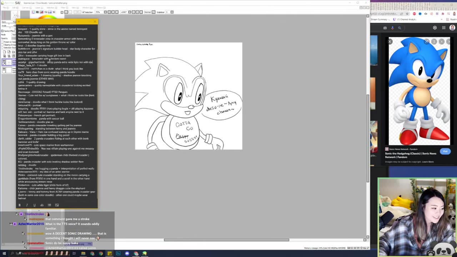Viewport: 457px width, 257px height.
Task: Show the next image result
Action: pyautogui.click(x=448, y=41)
